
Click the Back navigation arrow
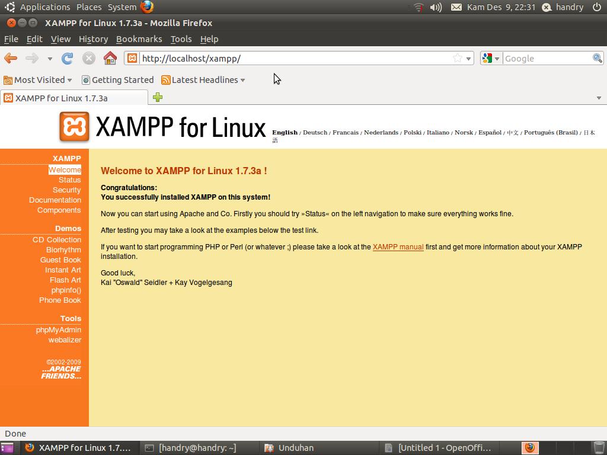point(11,58)
